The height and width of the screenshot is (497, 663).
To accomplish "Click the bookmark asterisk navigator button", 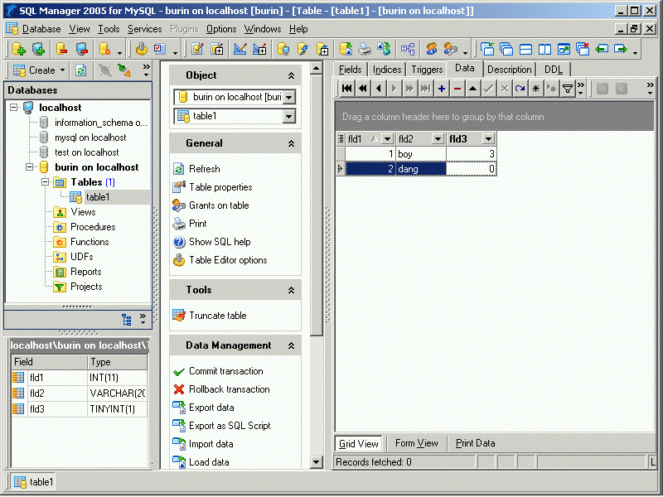I will (535, 89).
